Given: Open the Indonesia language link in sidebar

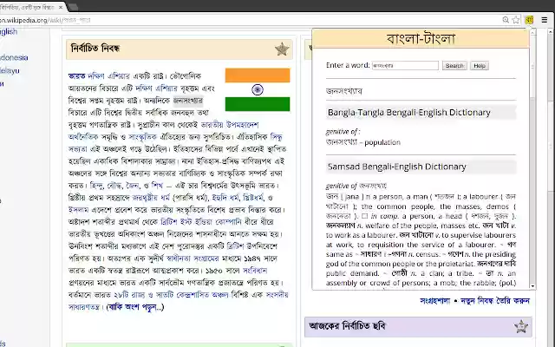Looking at the screenshot, I should (14, 57).
